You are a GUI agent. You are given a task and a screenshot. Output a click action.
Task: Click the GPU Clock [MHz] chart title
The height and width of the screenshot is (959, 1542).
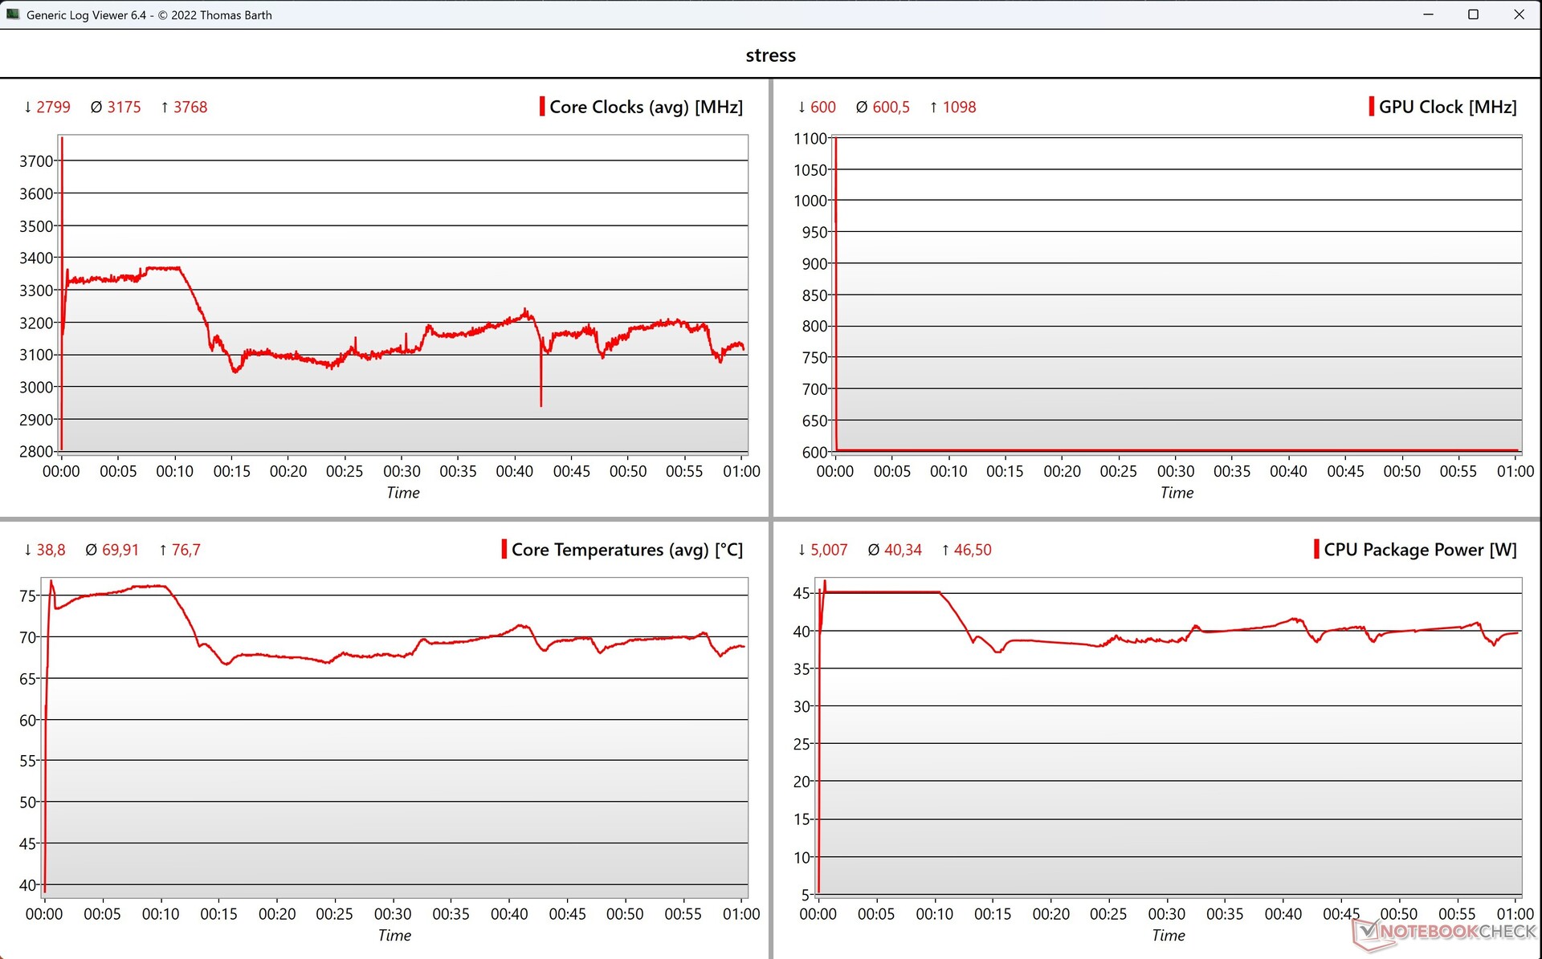tap(1447, 107)
